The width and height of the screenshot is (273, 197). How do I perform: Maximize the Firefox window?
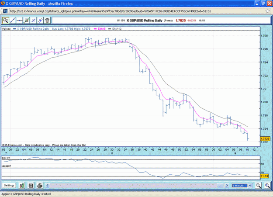click(x=263, y=3)
